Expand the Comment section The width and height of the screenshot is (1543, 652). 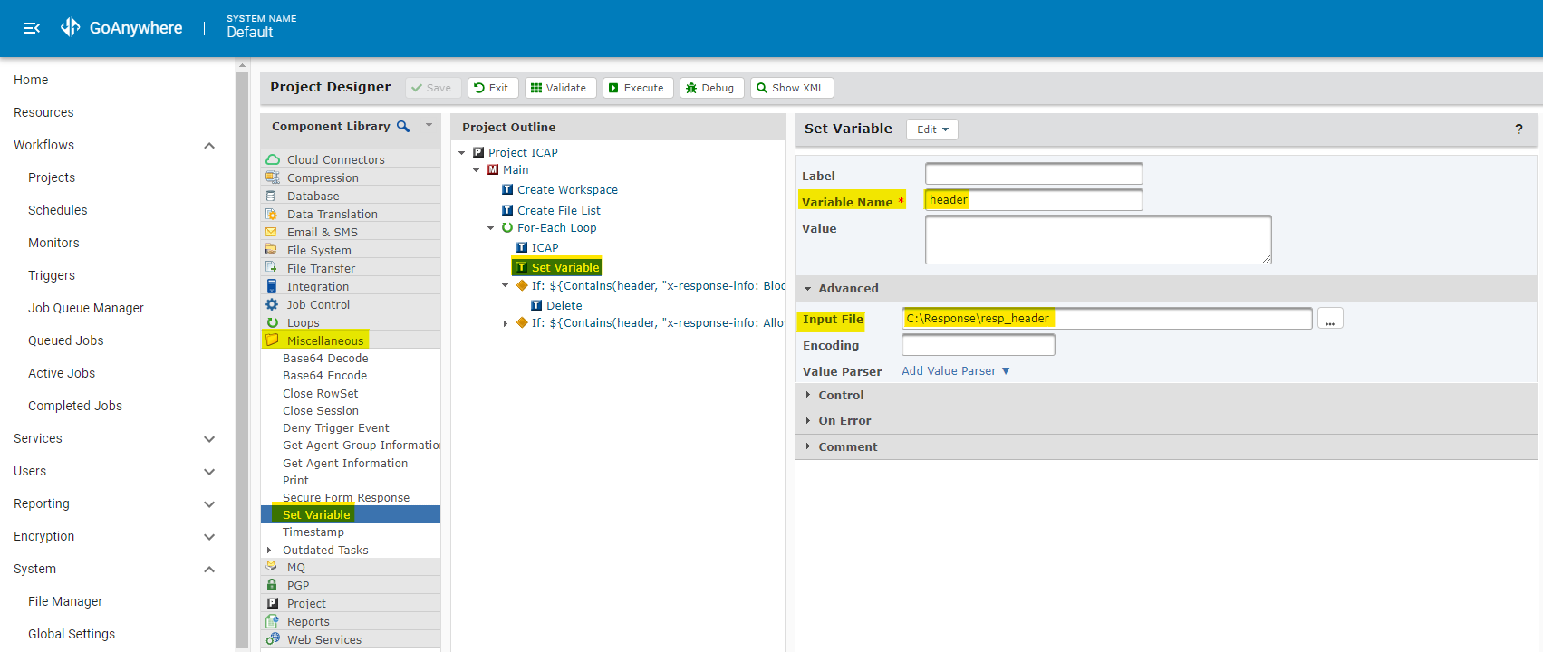click(807, 446)
